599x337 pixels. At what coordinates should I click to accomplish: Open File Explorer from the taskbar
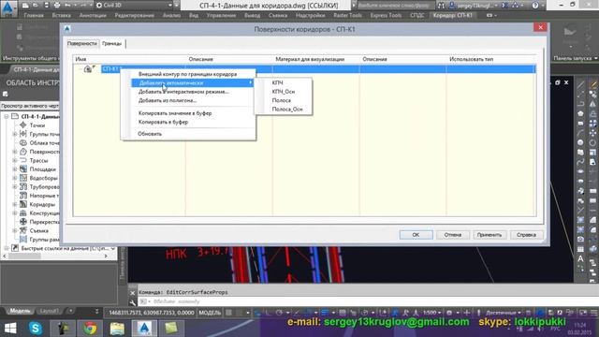(x=117, y=329)
